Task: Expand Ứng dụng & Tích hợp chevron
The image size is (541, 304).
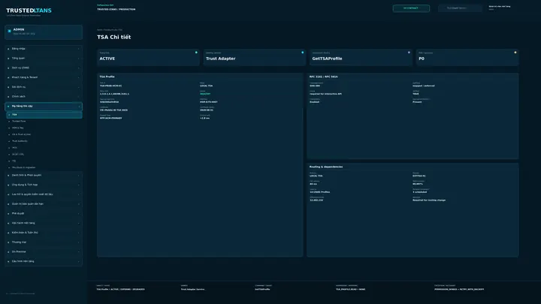Action: click(x=79, y=185)
